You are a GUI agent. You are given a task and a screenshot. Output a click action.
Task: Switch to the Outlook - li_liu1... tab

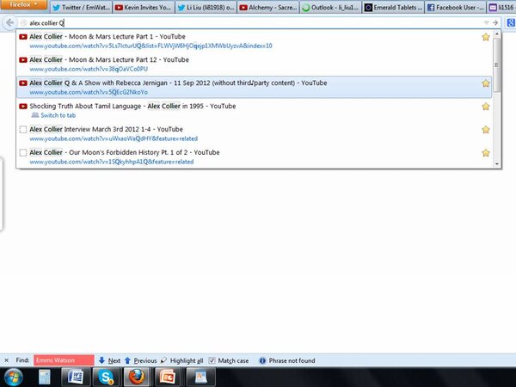coord(331,7)
